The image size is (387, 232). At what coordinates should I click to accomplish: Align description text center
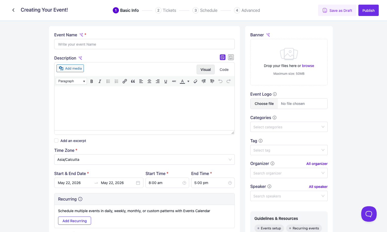tap(149, 81)
